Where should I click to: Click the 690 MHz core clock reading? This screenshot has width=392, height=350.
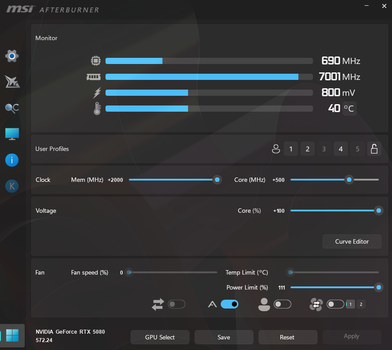341,61
